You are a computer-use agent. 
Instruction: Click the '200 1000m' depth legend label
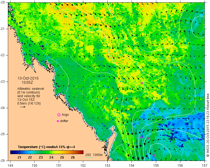point(94,155)
